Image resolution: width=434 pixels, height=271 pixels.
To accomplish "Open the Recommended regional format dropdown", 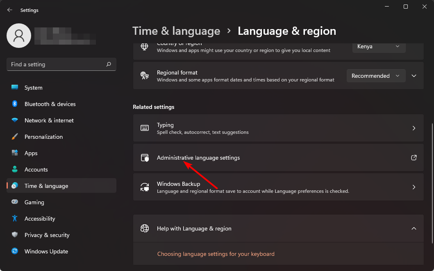I will click(376, 76).
